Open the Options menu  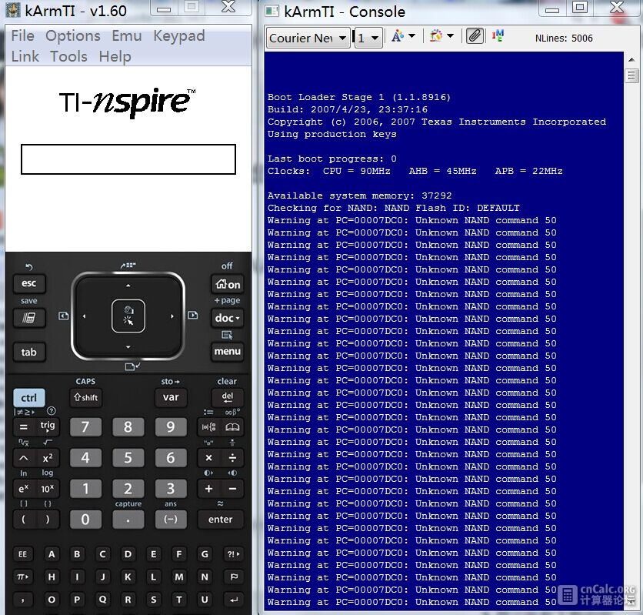pos(72,35)
